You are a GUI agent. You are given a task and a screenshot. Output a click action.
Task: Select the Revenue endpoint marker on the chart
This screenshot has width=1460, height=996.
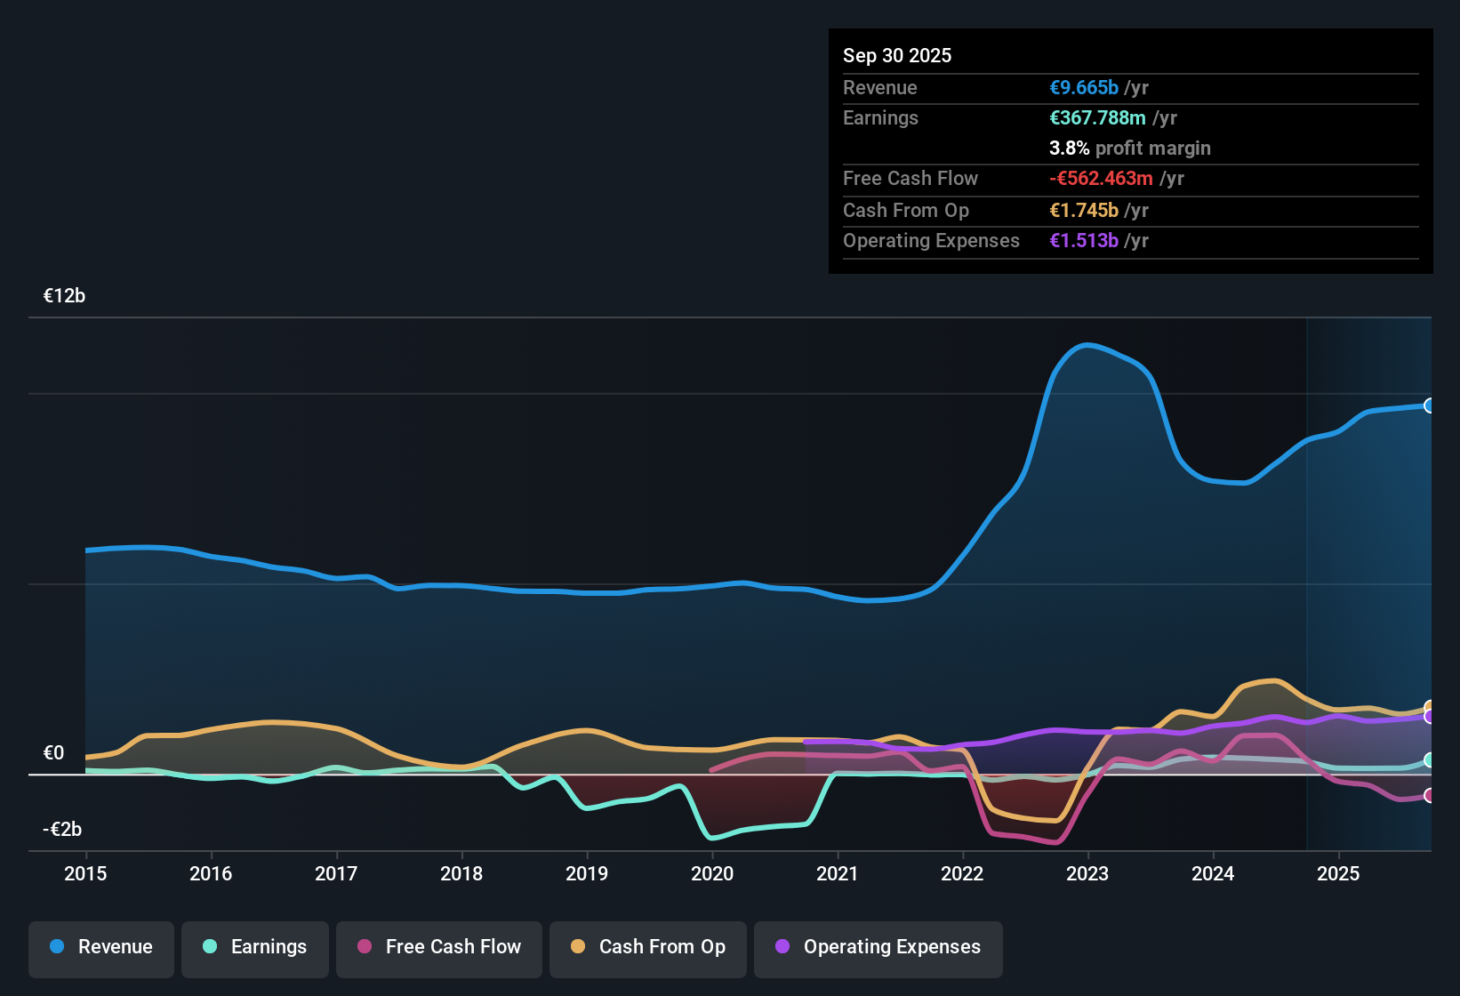1430,406
